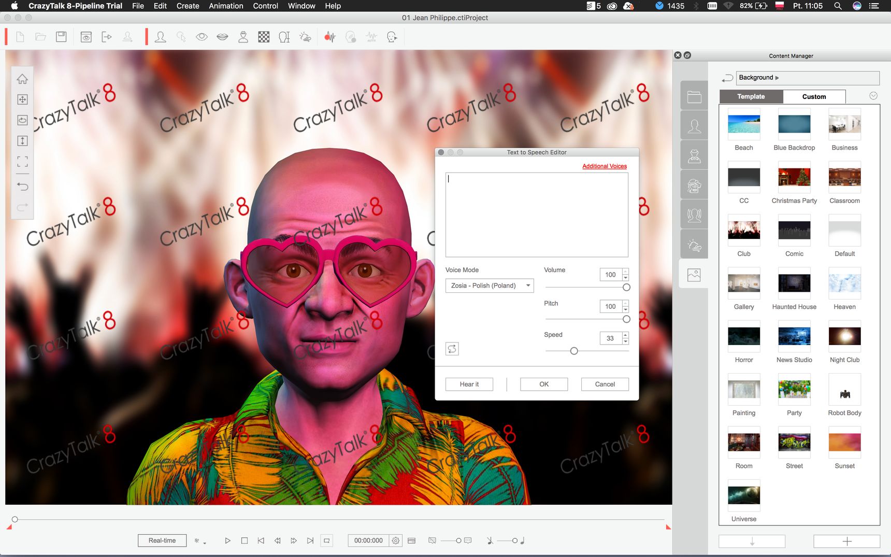Open macOS Spotlight search icon

838,6
